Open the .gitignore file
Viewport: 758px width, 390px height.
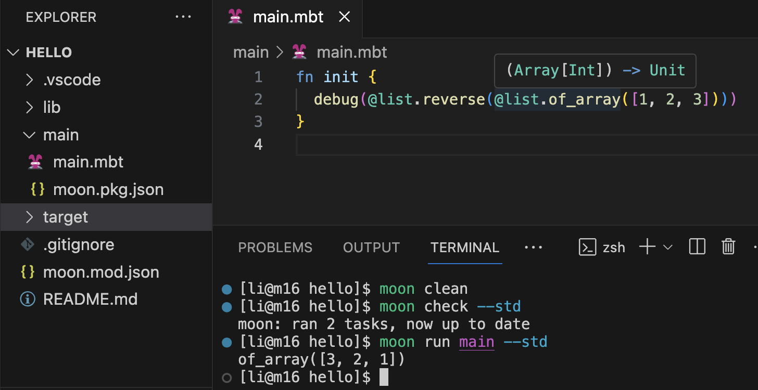[x=78, y=245]
